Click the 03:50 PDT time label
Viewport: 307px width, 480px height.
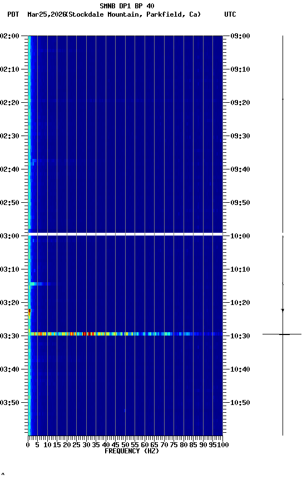pos(9,403)
